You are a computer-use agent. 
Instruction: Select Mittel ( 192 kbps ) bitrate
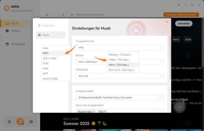tap(123, 60)
